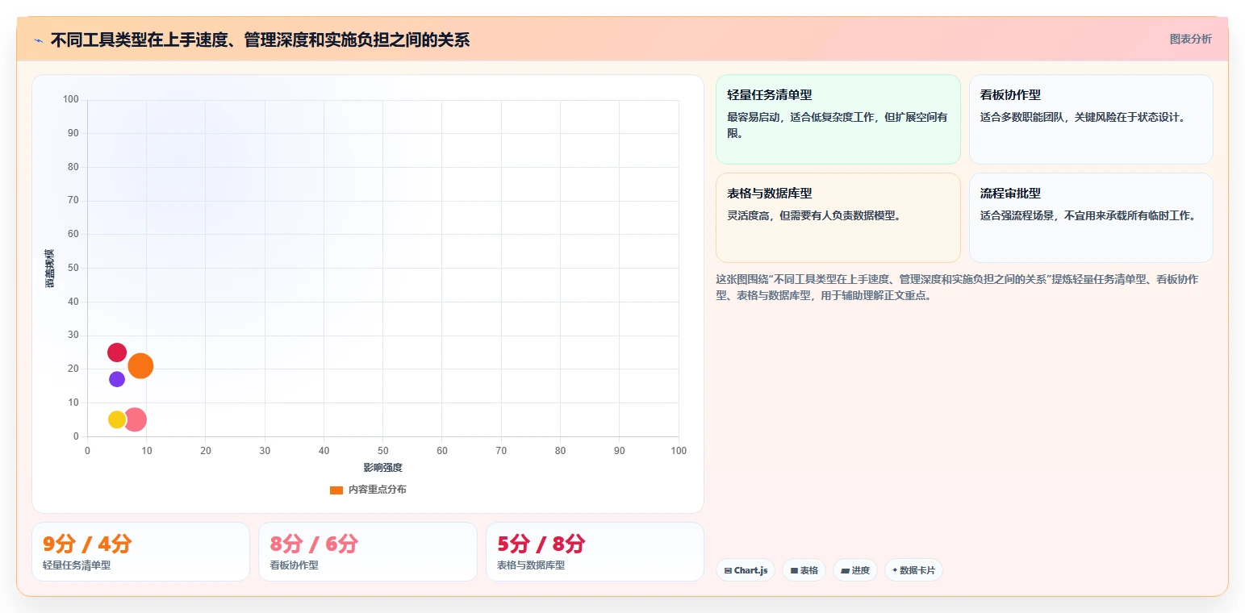Click the 覆盖规模 y-axis title
The image size is (1245, 613).
(x=50, y=269)
